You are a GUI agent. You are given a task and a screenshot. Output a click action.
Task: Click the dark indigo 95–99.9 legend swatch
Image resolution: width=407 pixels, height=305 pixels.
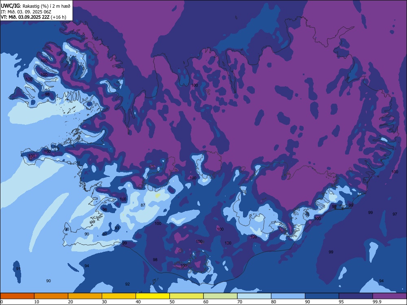tap(356, 296)
